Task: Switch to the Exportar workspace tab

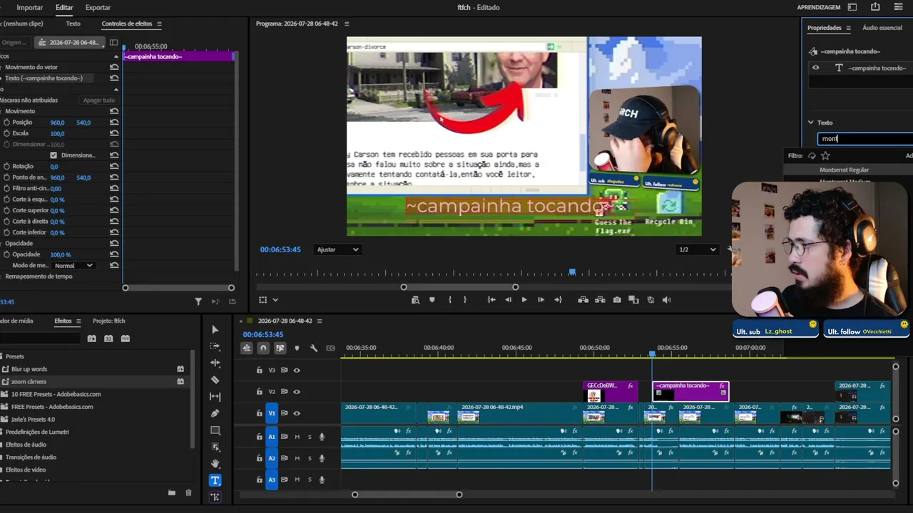Action: click(98, 7)
